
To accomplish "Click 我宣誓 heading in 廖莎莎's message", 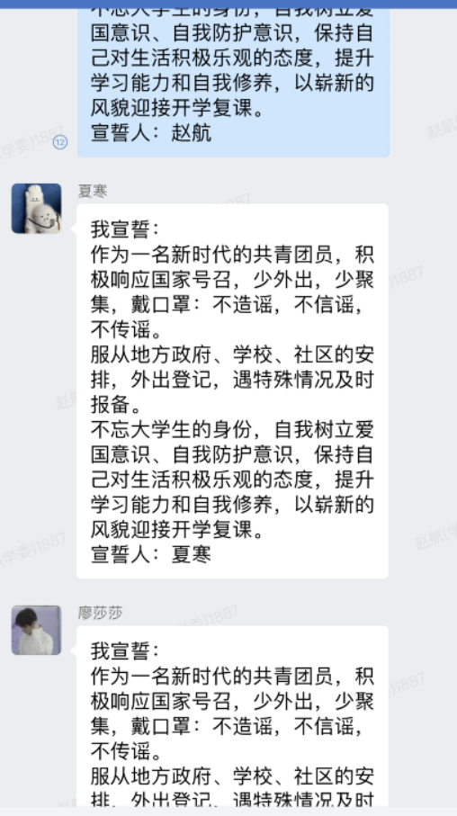I will [124, 650].
